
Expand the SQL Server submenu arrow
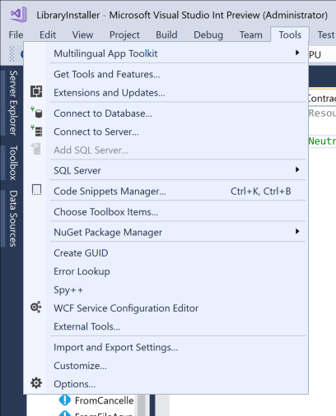(297, 169)
